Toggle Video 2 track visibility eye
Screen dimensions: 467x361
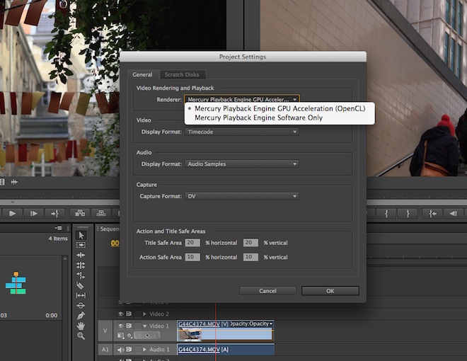[120, 314]
